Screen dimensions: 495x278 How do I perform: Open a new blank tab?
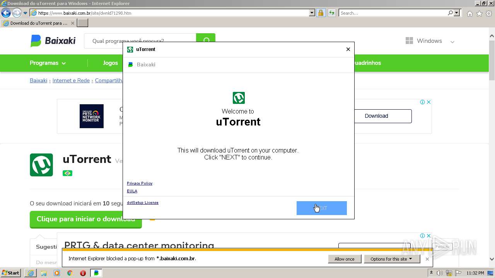tap(83, 23)
